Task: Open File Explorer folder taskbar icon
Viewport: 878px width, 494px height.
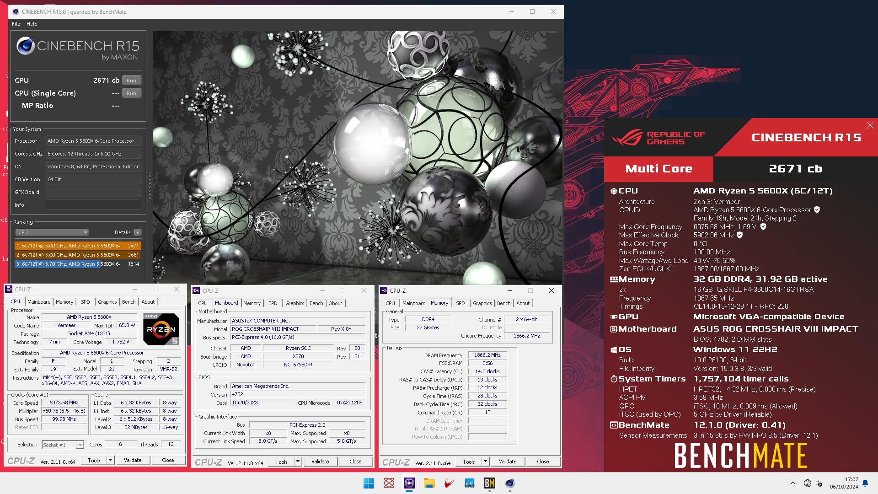Action: 429,483
